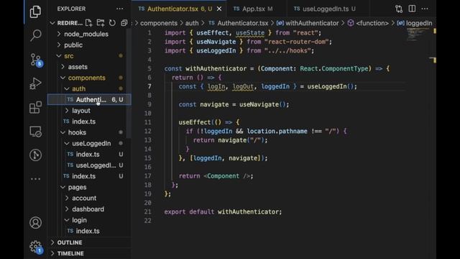Open Remote Explorer view
The width and height of the screenshot is (460, 259).
pyautogui.click(x=35, y=131)
